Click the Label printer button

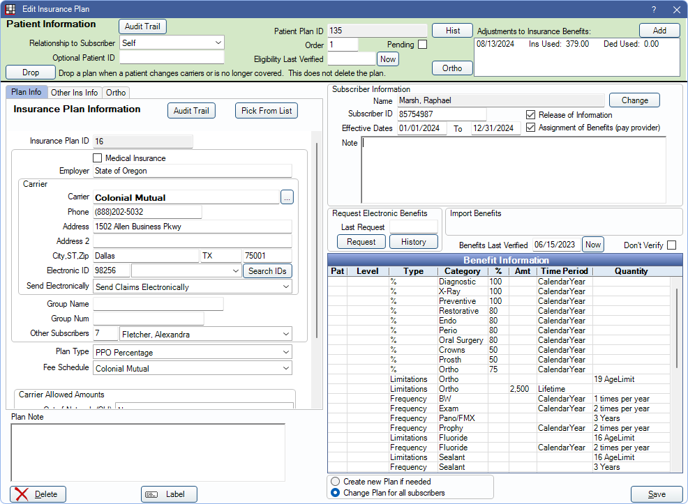[x=169, y=494]
